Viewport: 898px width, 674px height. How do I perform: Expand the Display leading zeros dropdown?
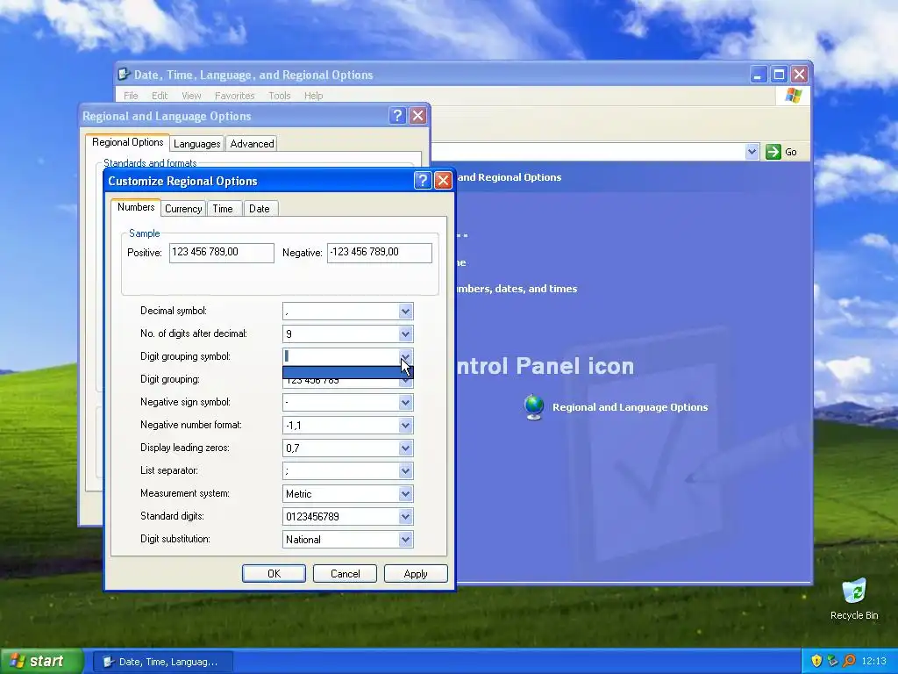coord(405,448)
